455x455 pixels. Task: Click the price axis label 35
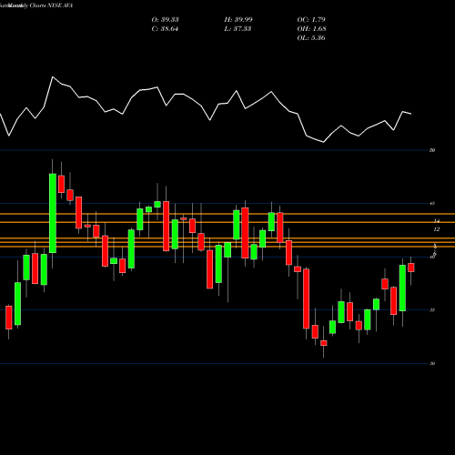tap(432, 310)
